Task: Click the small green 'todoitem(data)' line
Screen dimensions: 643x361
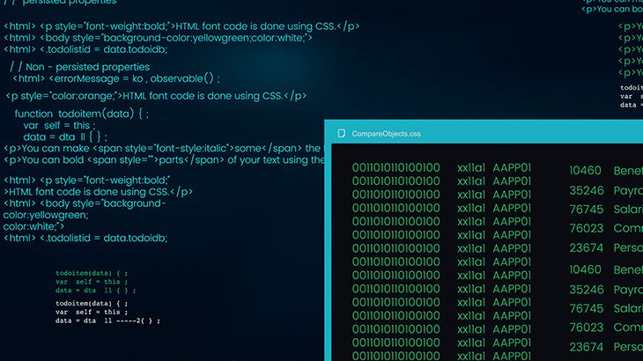Action: (92, 273)
